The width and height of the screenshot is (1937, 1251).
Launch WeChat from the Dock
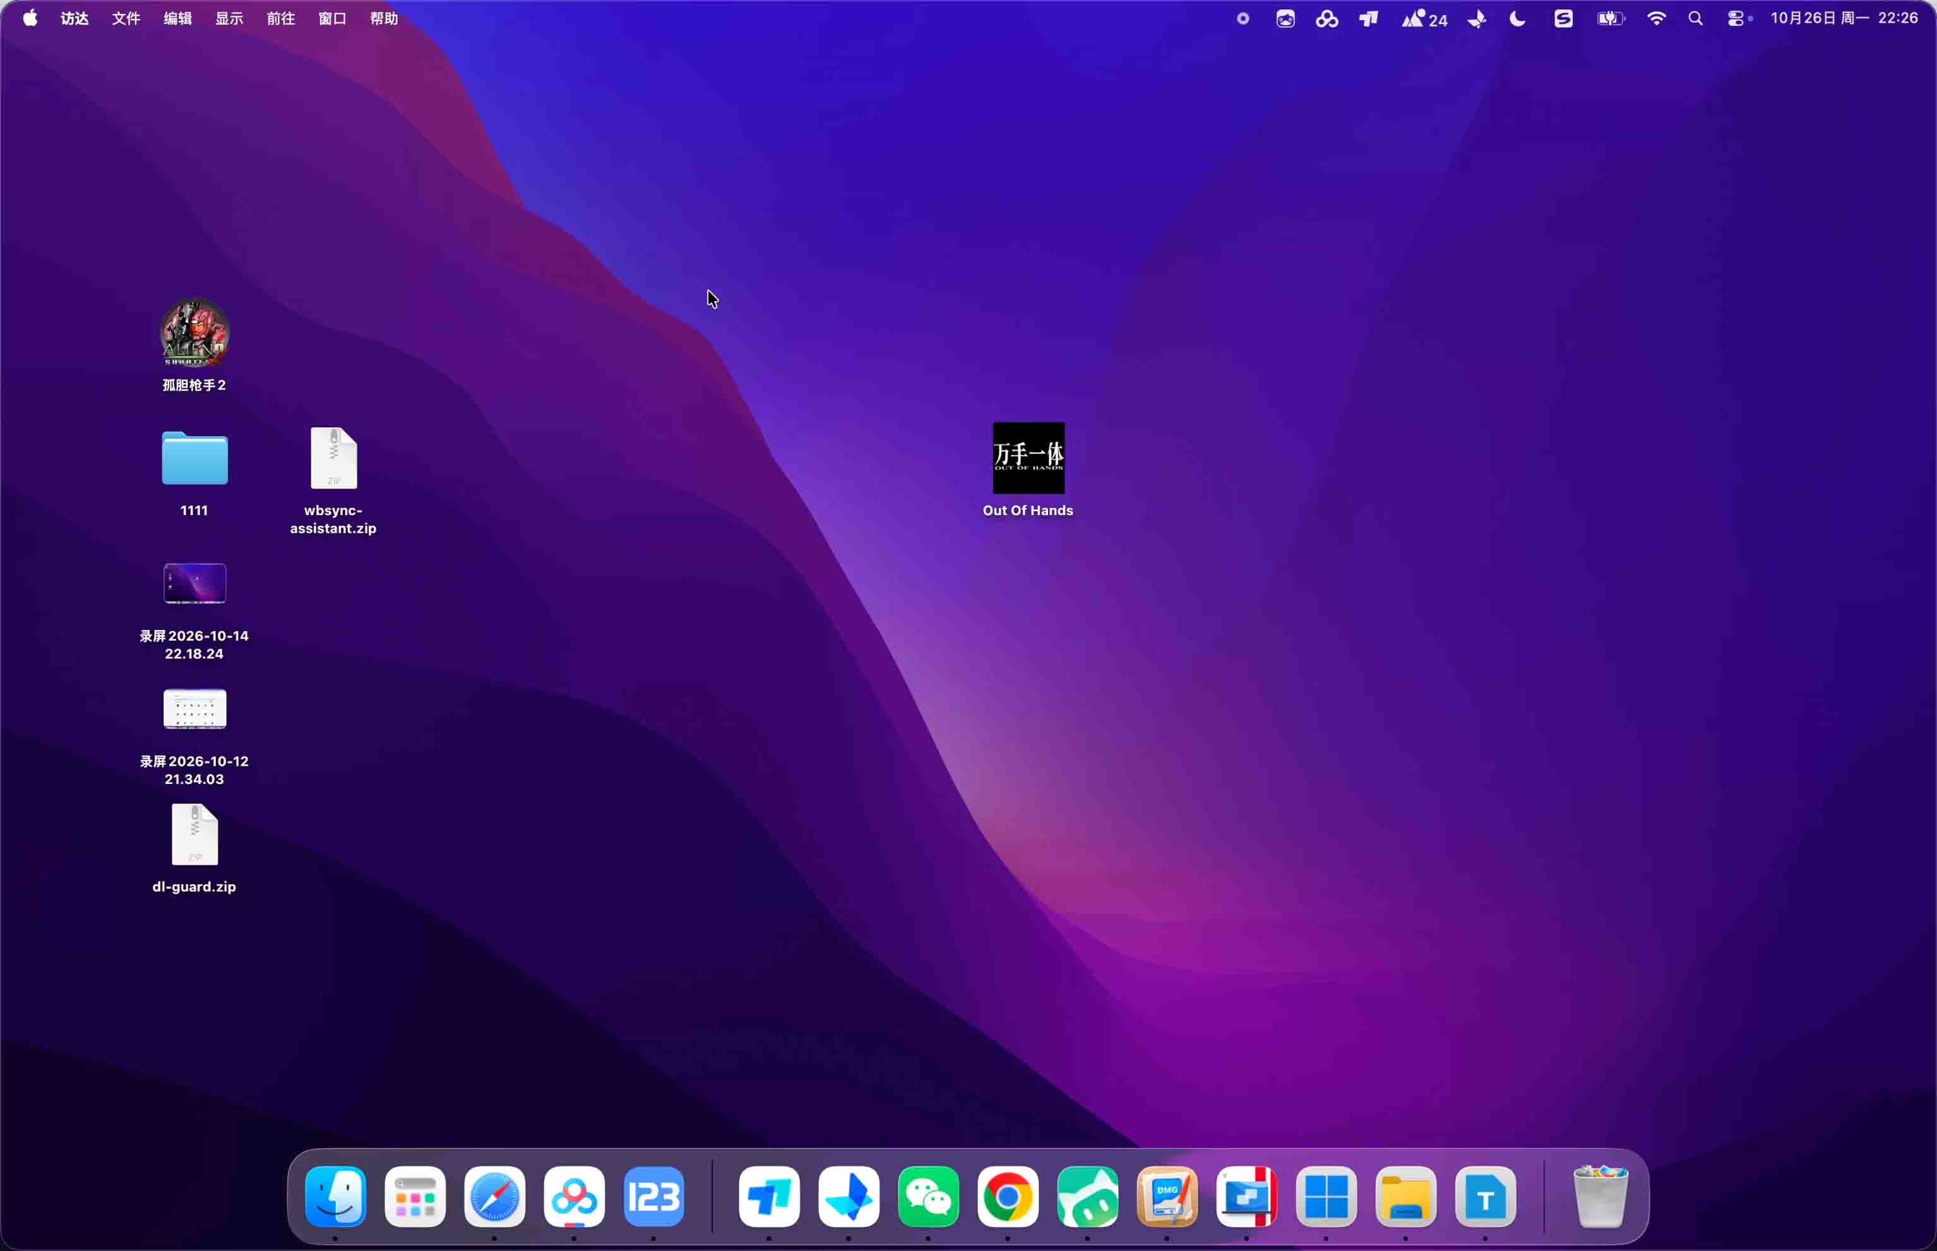click(x=928, y=1197)
